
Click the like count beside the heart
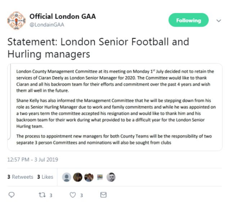(82, 195)
